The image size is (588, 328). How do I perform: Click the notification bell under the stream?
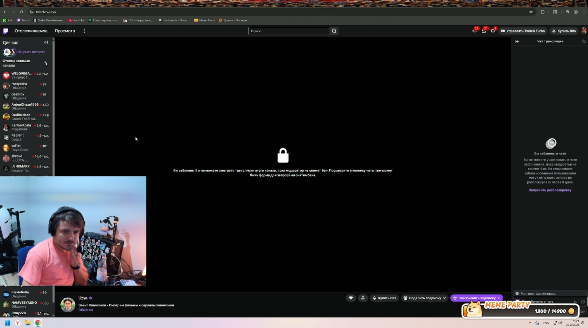(x=363, y=298)
